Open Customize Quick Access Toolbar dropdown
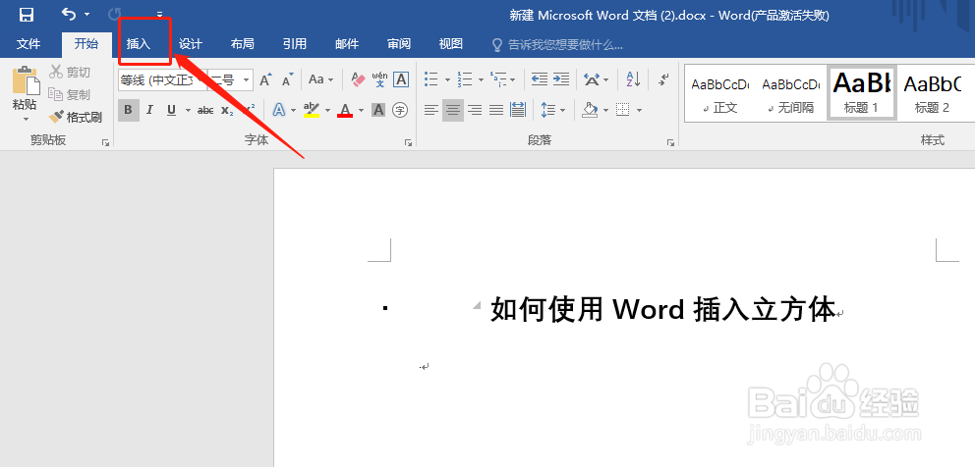Viewport: 975px width, 467px height. tap(160, 15)
